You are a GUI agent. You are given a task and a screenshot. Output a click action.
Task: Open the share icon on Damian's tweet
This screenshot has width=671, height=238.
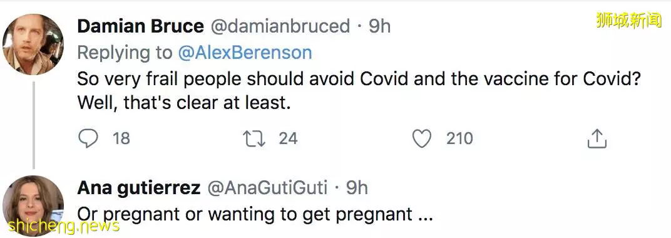597,138
